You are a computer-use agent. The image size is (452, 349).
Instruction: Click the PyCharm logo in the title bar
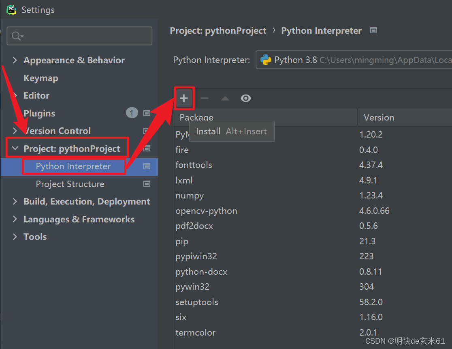pyautogui.click(x=11, y=9)
